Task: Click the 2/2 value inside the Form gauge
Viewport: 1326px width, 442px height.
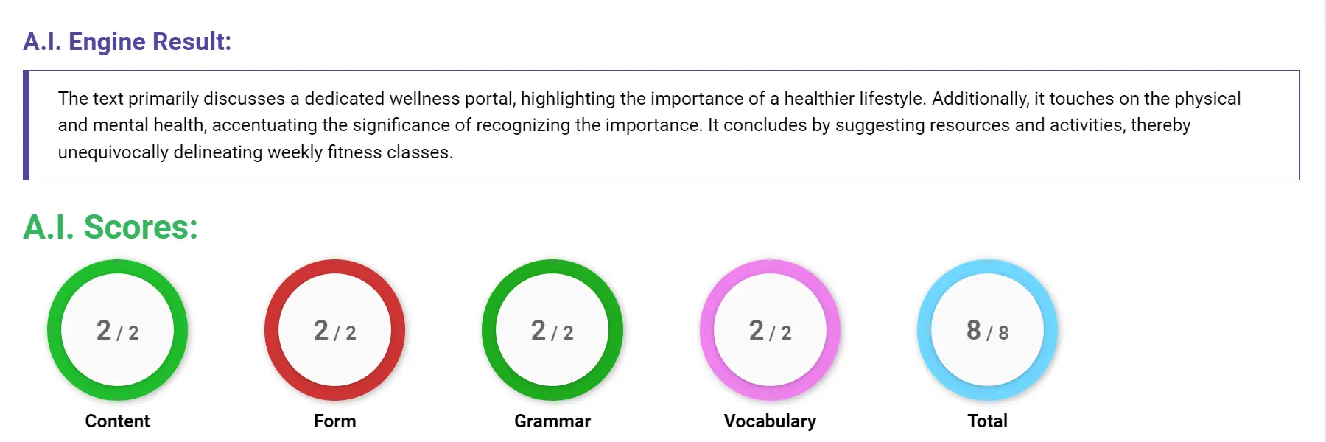Action: (x=335, y=331)
